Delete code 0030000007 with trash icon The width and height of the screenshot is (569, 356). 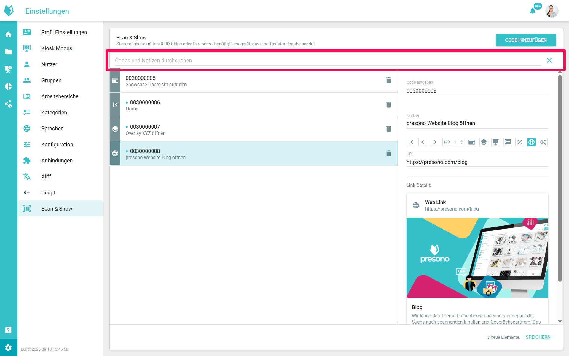point(388,129)
